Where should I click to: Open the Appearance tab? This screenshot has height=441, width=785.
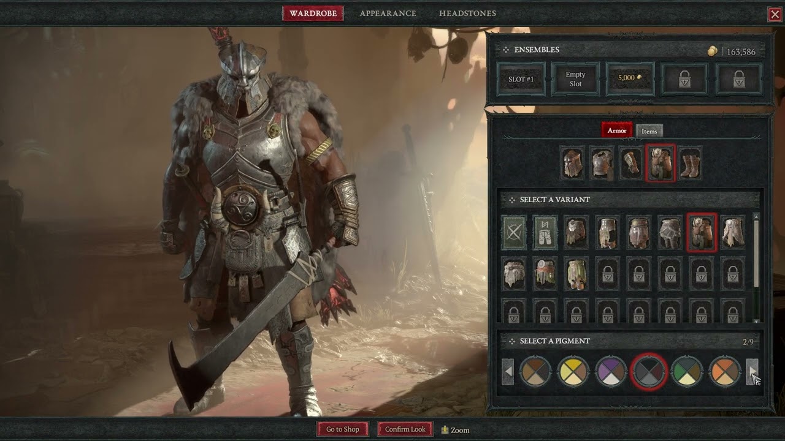pos(388,13)
